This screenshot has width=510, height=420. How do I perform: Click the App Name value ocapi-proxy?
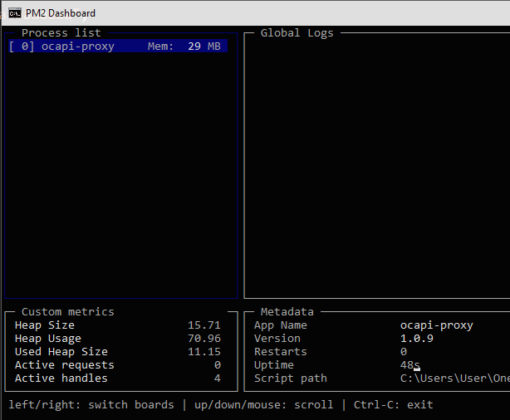point(436,325)
